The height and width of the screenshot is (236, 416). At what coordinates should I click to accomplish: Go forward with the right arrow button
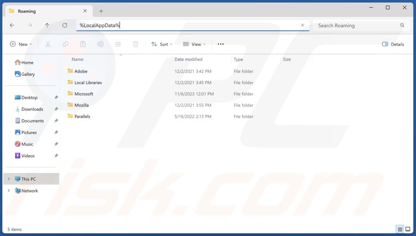coord(29,25)
